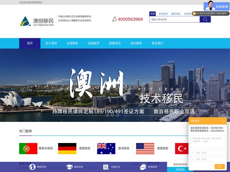The width and height of the screenshot is (230, 172).
Task: Select the Portugal flag thumbnail
Action: [x=28, y=148]
